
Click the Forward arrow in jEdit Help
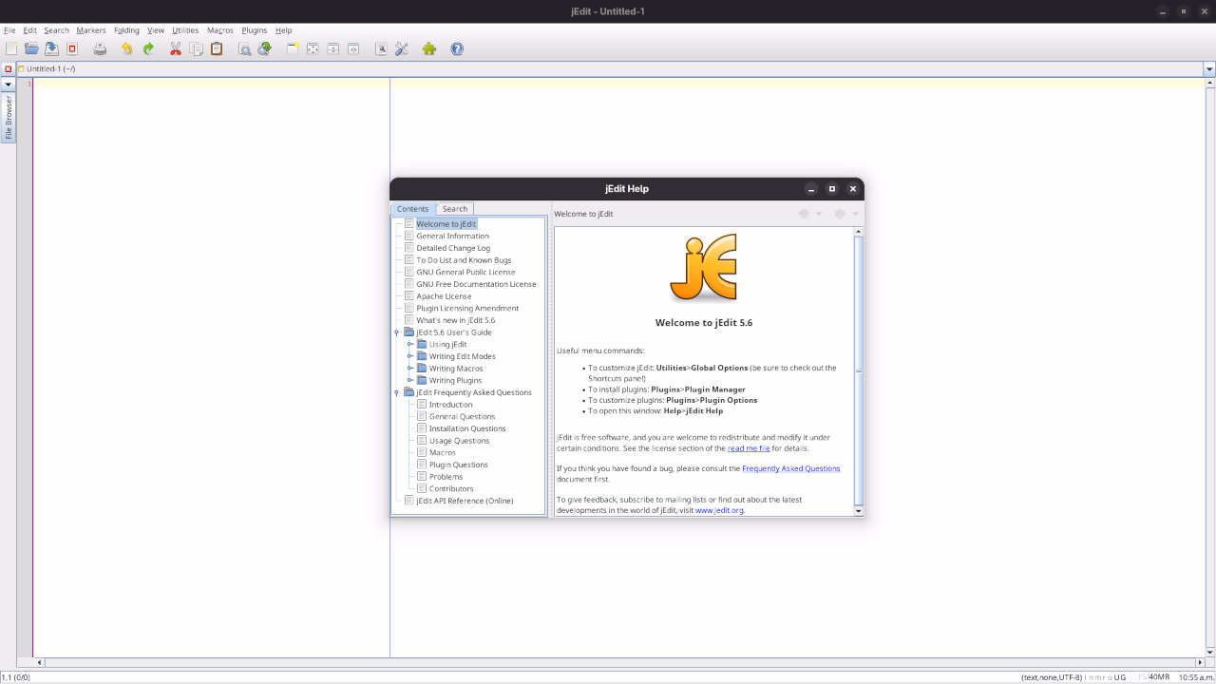pos(841,214)
